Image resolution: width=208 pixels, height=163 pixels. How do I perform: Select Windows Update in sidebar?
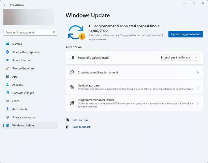[30, 125]
